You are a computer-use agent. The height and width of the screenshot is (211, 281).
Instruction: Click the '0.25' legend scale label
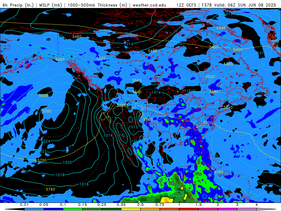point(102,205)
